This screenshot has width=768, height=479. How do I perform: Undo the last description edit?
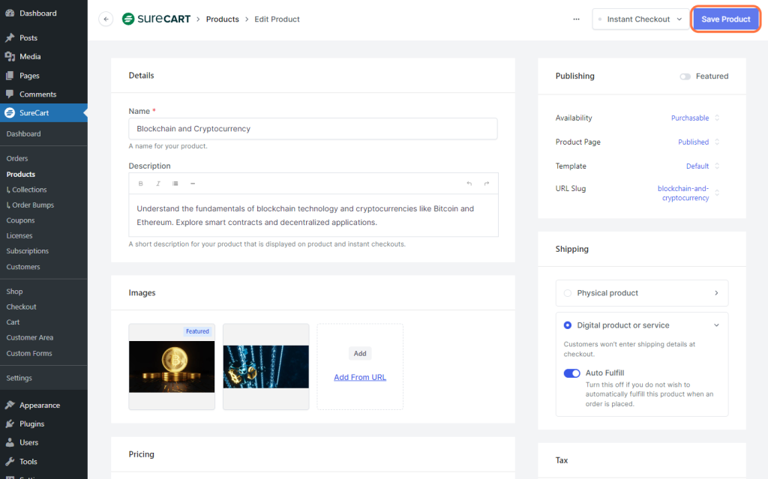469,184
